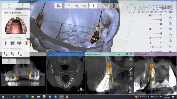Toggle the dark abutment sleeve visibility
Image resolution: width=177 pixels, height=99 pixels.
coord(161,24)
